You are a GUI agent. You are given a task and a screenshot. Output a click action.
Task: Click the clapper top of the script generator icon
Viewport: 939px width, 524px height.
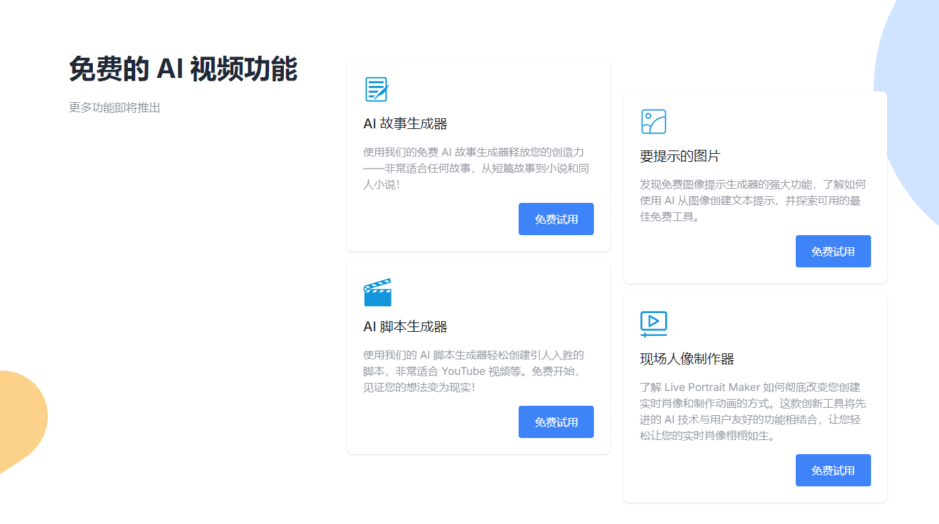(377, 283)
